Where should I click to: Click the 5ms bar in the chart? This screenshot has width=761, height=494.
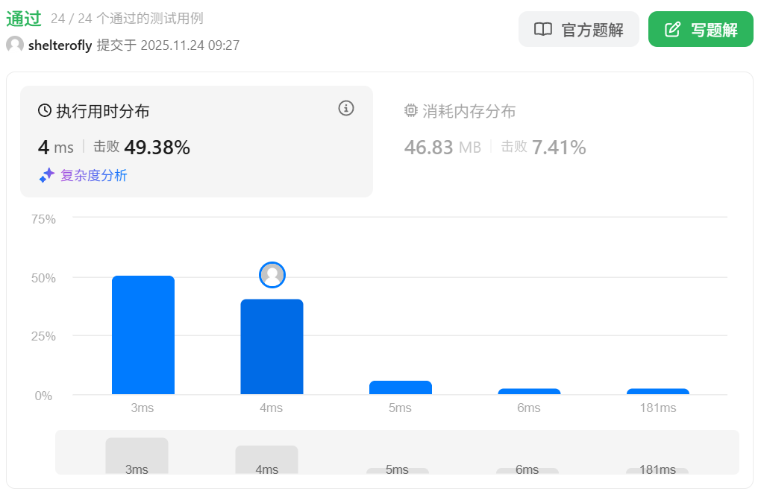(x=401, y=387)
